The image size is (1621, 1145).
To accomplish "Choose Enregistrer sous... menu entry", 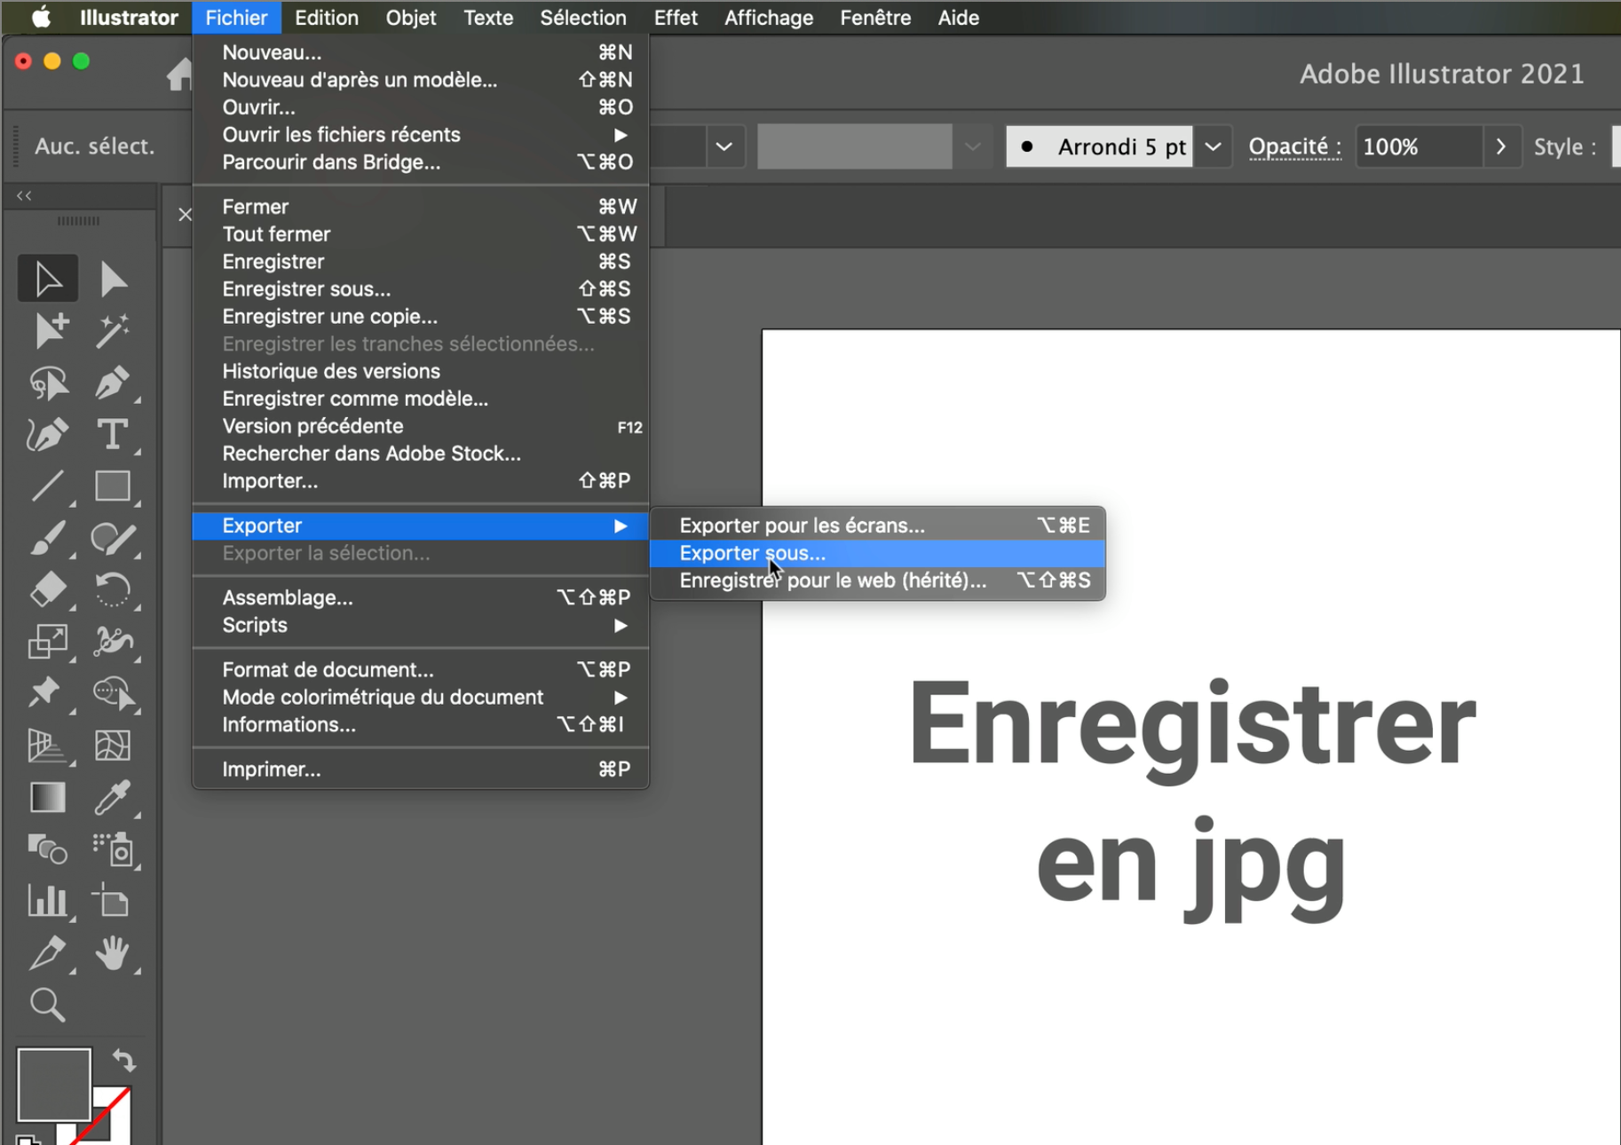I will tap(306, 289).
